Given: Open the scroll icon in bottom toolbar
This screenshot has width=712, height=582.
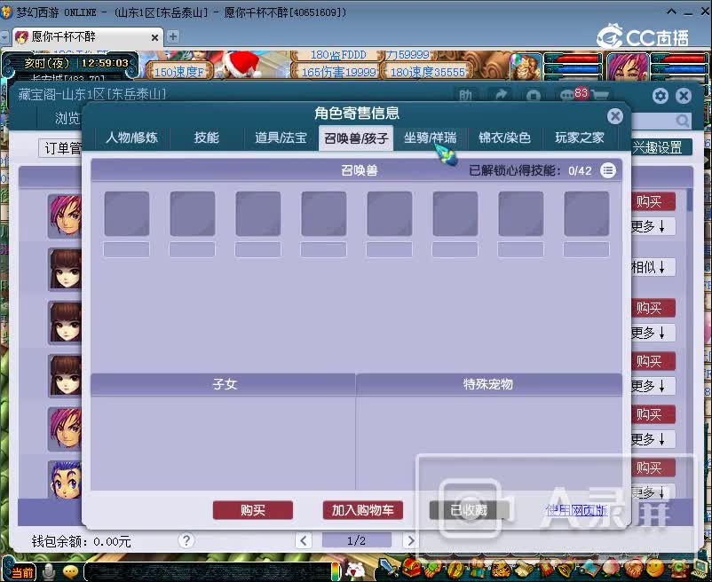Looking at the screenshot, I should coord(524,568).
